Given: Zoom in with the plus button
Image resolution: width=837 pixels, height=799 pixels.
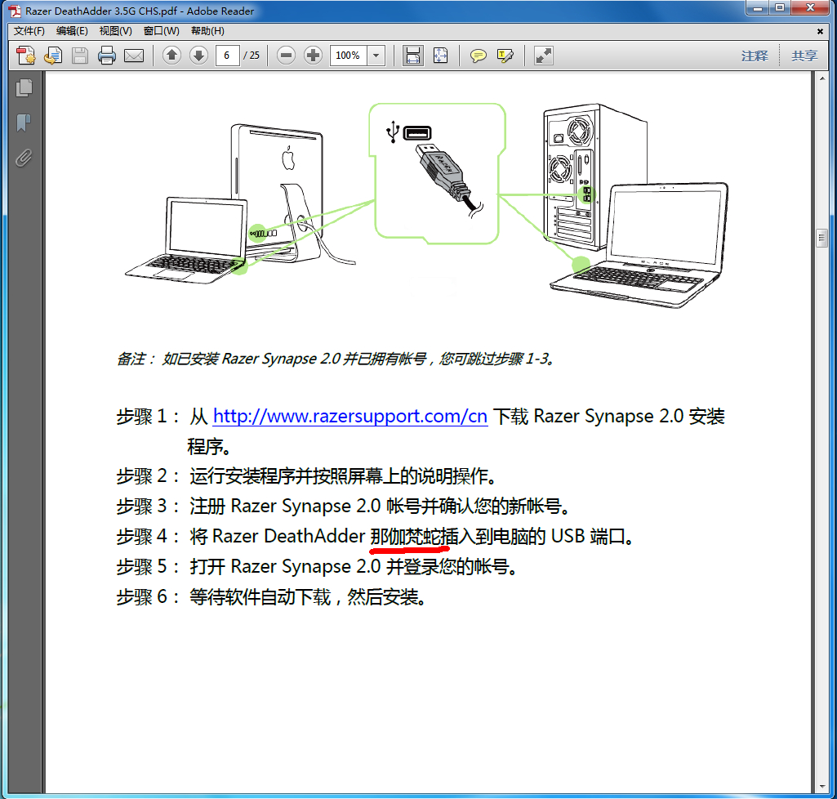Looking at the screenshot, I should pyautogui.click(x=314, y=55).
